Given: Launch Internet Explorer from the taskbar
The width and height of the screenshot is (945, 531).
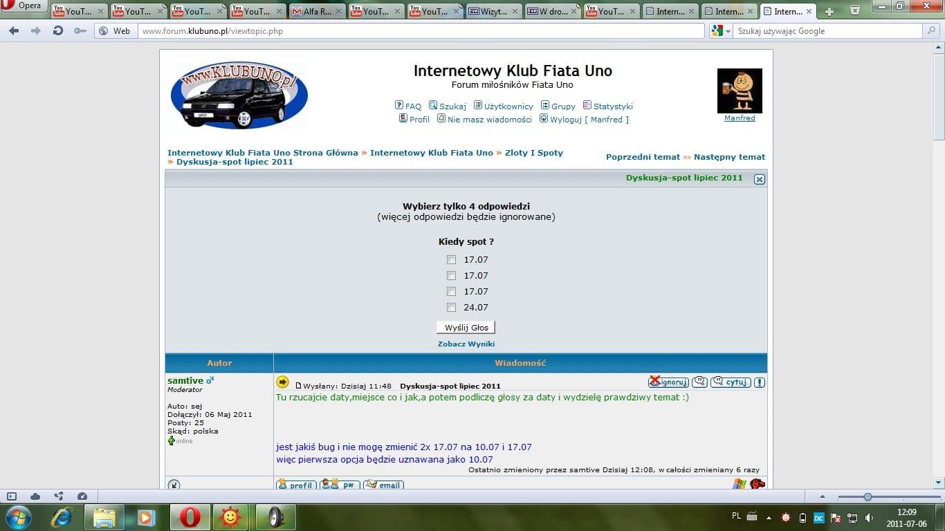Looking at the screenshot, I should tap(62, 517).
